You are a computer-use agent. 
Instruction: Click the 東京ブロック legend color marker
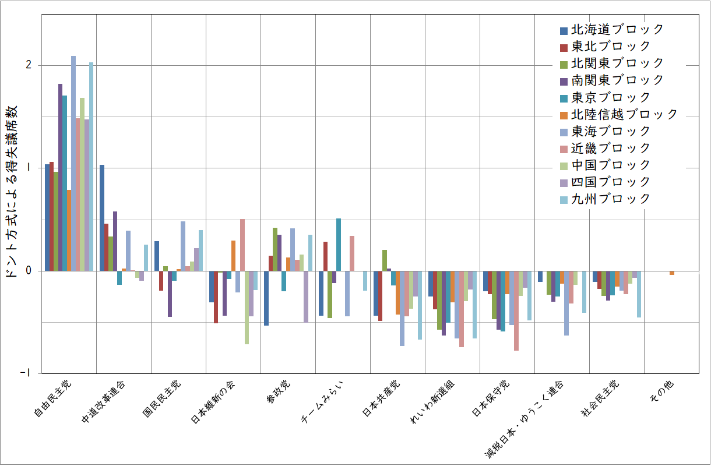(564, 98)
